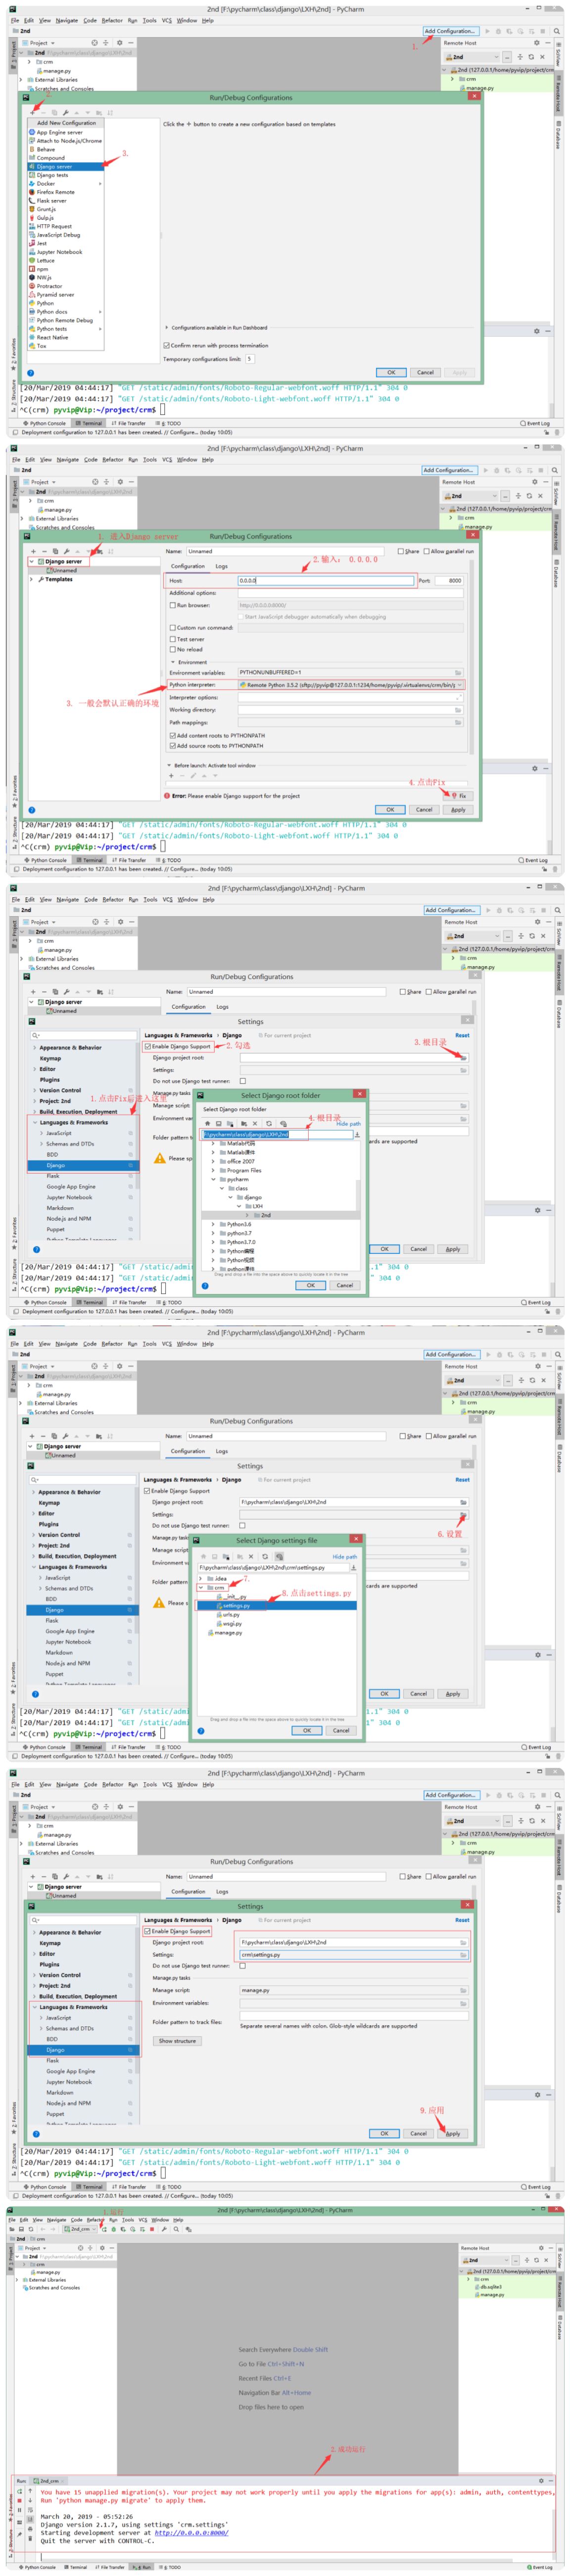Click the Port field showing 8000
The image size is (570, 2576).
(449, 580)
